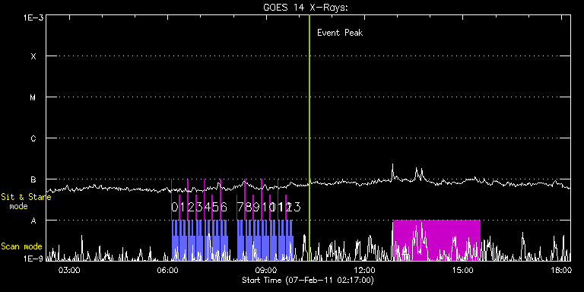Click the green Event Peak vertical line
584x292 pixels.
pos(309,138)
